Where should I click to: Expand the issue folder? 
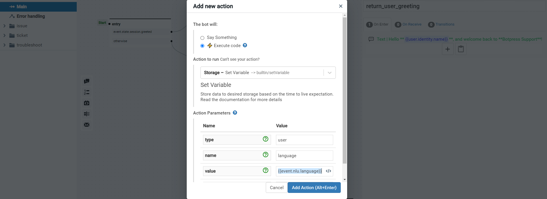[x=4, y=26]
